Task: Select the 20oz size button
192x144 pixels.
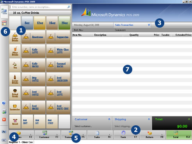Action: (64, 23)
